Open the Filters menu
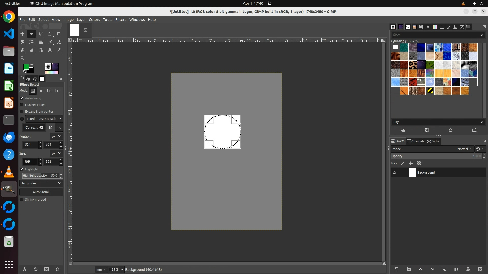The image size is (488, 274). click(120, 20)
